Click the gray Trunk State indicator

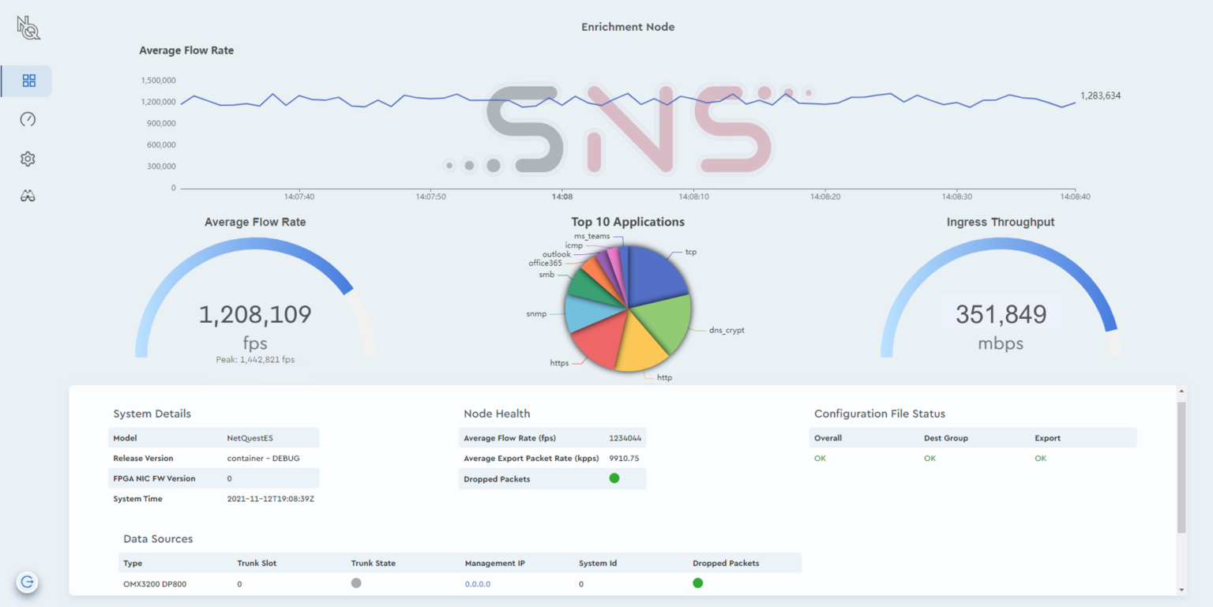356,583
